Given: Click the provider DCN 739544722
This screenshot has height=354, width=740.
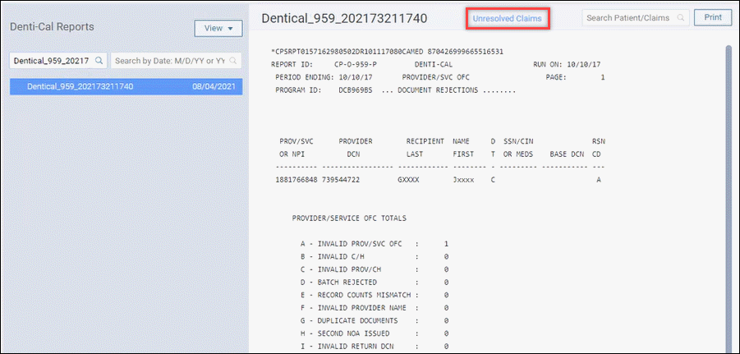Looking at the screenshot, I should (341, 180).
